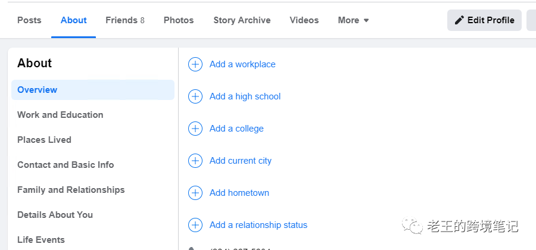The height and width of the screenshot is (250, 536).
Task: Click the pencil icon on Edit Profile
Action: [x=459, y=20]
